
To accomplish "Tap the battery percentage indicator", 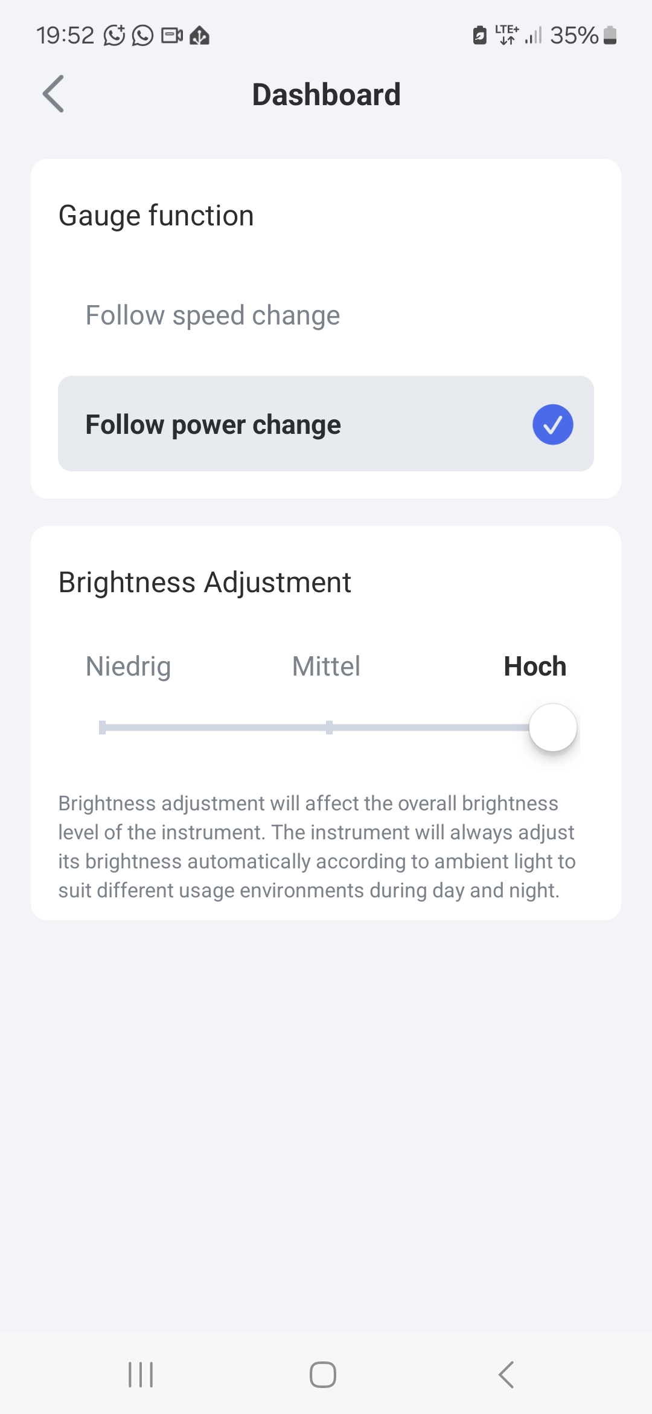I will click(574, 36).
